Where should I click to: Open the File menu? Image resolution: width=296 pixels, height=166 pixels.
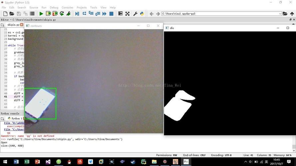[x=4, y=8]
